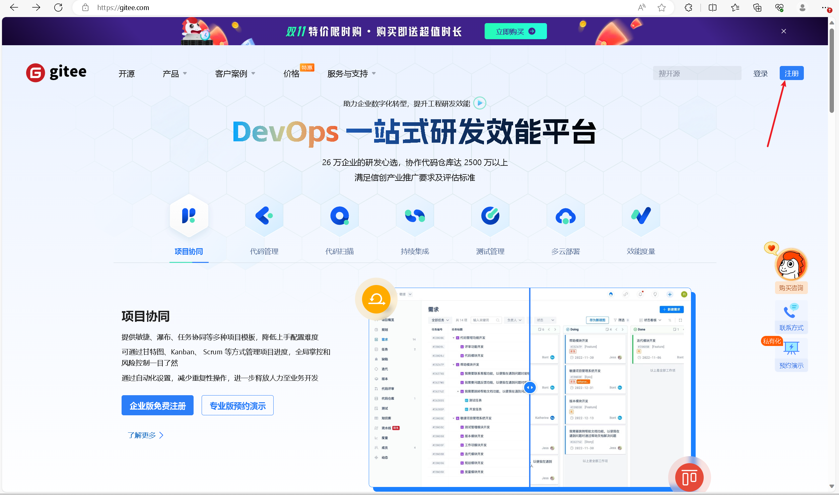Screen dimensions: 839x495
Task: Switch to the 持续集成 tab label
Action: click(415, 252)
